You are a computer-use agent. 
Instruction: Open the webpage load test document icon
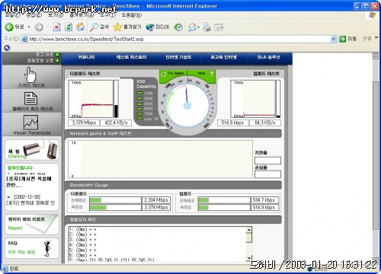tap(30, 99)
